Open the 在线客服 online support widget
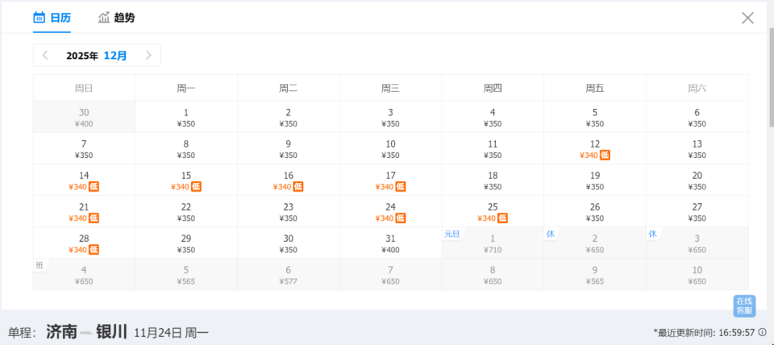This screenshot has width=774, height=345. click(744, 306)
